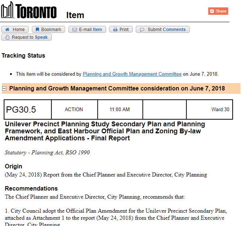
Task: Click the bookmark flag icon
Action: point(37,30)
